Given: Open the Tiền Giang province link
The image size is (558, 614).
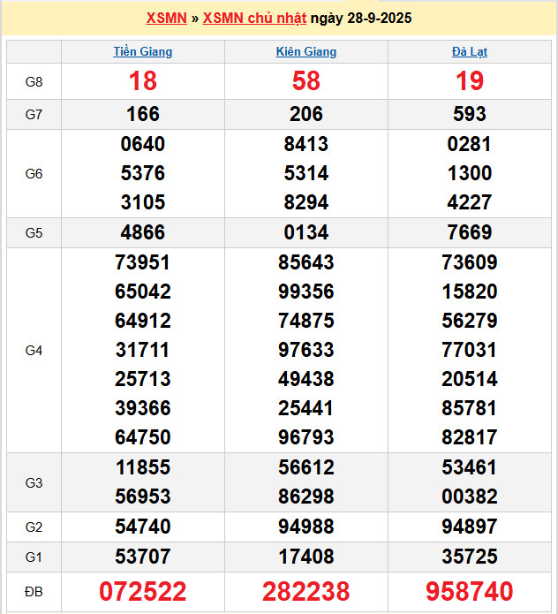Looking at the screenshot, I should pyautogui.click(x=143, y=51).
